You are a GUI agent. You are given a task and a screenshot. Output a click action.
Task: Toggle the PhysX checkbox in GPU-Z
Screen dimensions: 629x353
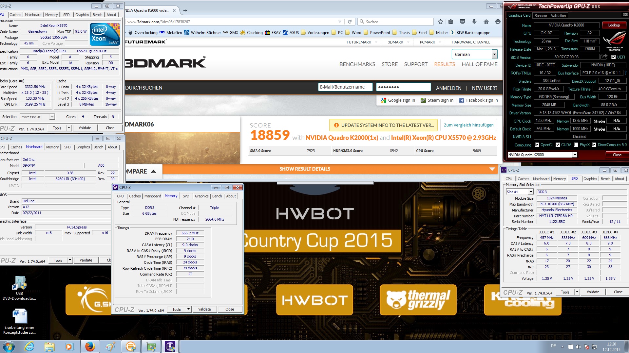(576, 145)
